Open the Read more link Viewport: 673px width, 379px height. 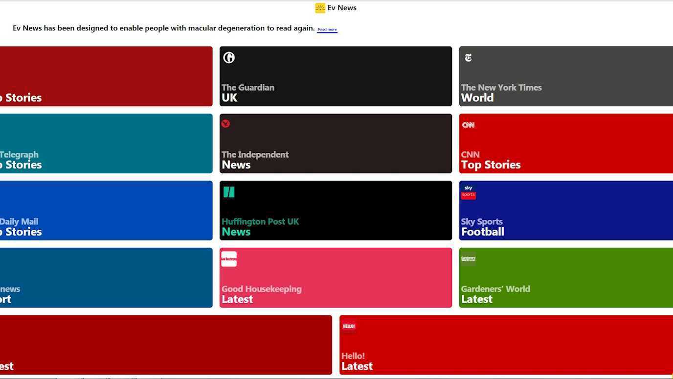[x=327, y=29]
